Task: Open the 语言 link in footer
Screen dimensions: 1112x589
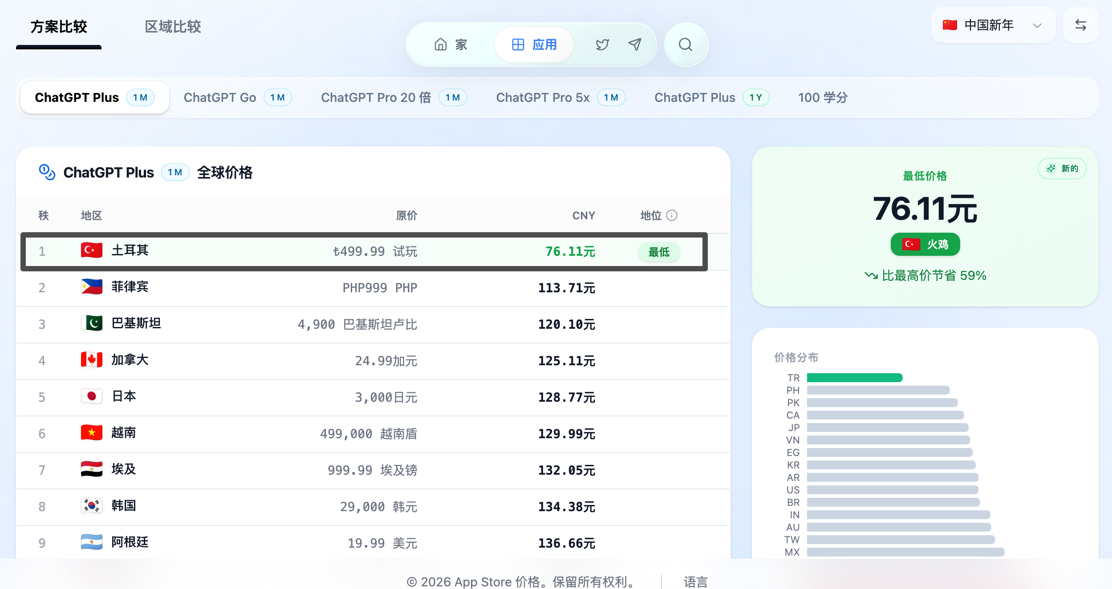Action: coord(695,581)
